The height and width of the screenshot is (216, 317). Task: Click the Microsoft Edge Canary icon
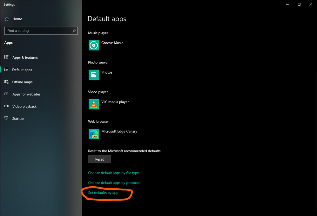click(x=94, y=134)
